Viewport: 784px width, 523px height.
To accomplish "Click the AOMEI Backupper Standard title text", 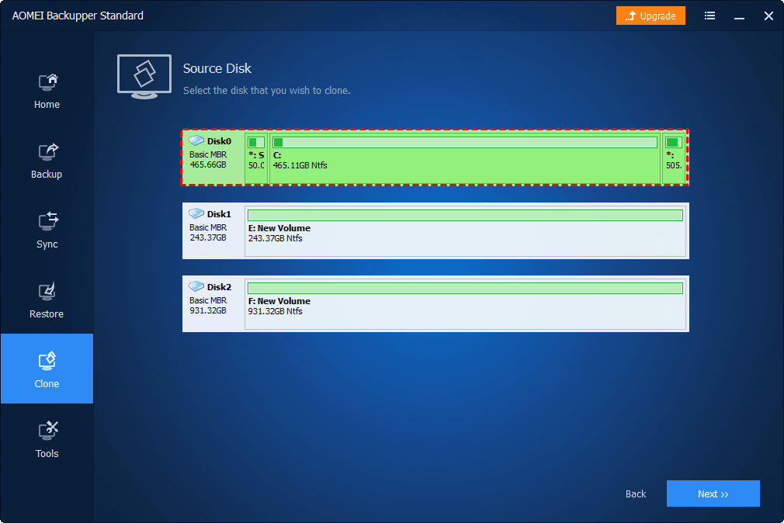I will click(x=78, y=16).
